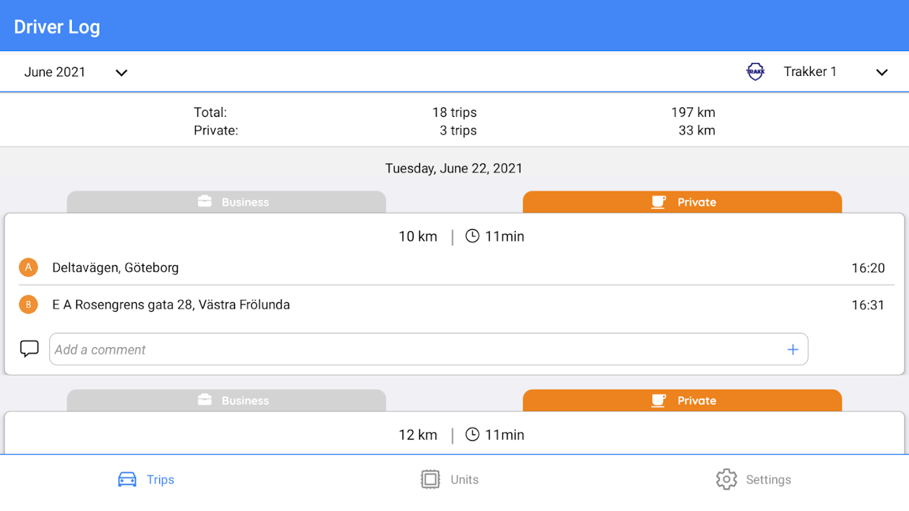
Task: Click orange marker B for Rosengrens gata
Action: pyautogui.click(x=28, y=305)
